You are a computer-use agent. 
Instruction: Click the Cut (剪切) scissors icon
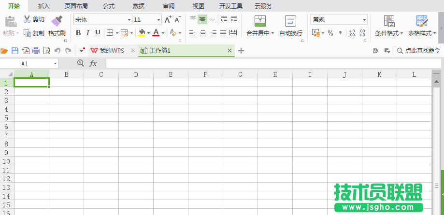point(27,19)
